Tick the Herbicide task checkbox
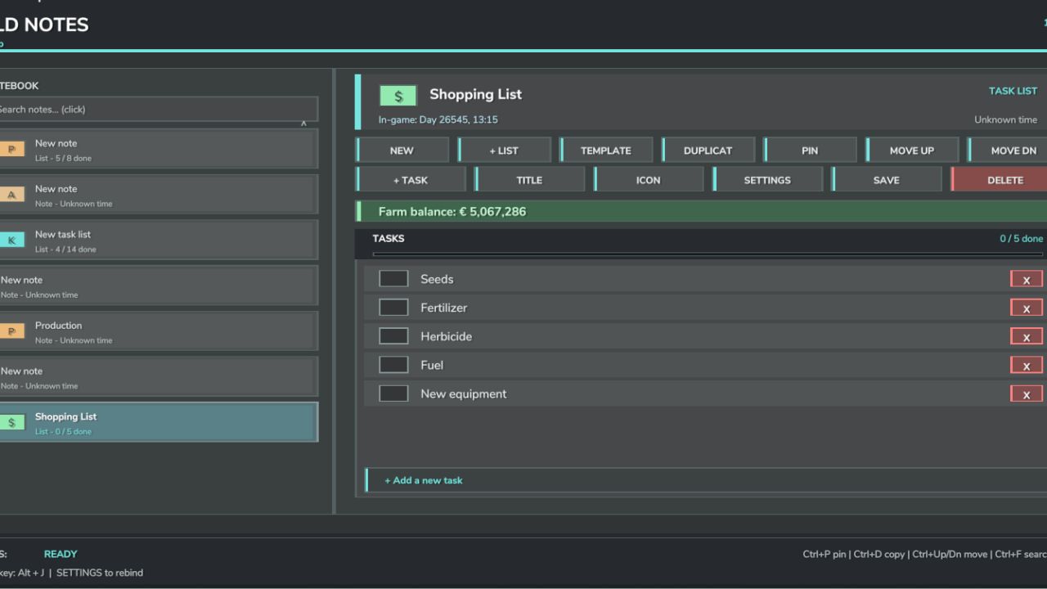This screenshot has height=589, width=1047. [x=393, y=336]
